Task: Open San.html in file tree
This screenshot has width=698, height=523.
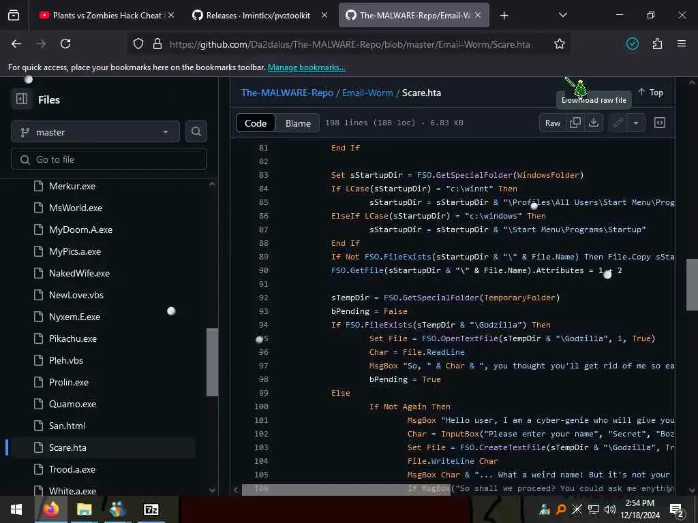Action: (67, 426)
